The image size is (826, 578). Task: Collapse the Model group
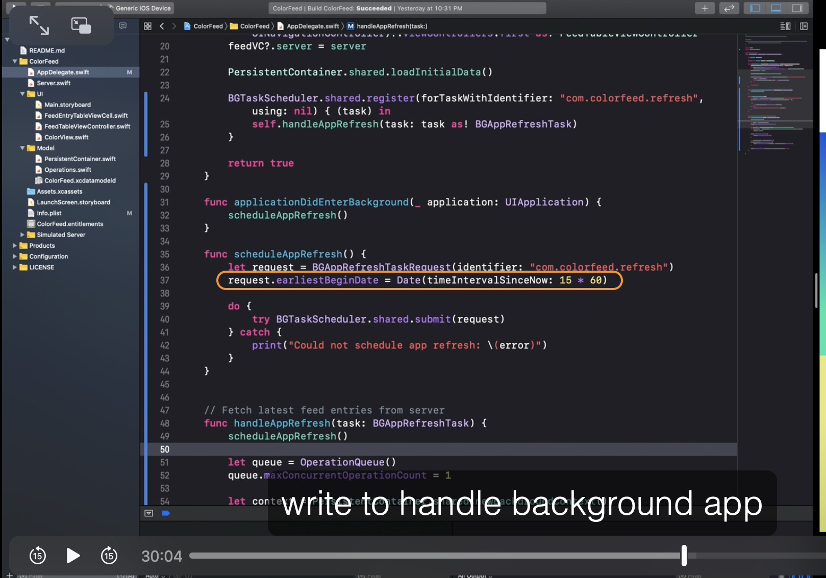point(22,148)
